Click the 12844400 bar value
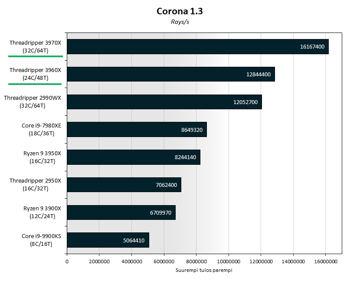Viewport: 360px width, 281px height. [x=258, y=75]
